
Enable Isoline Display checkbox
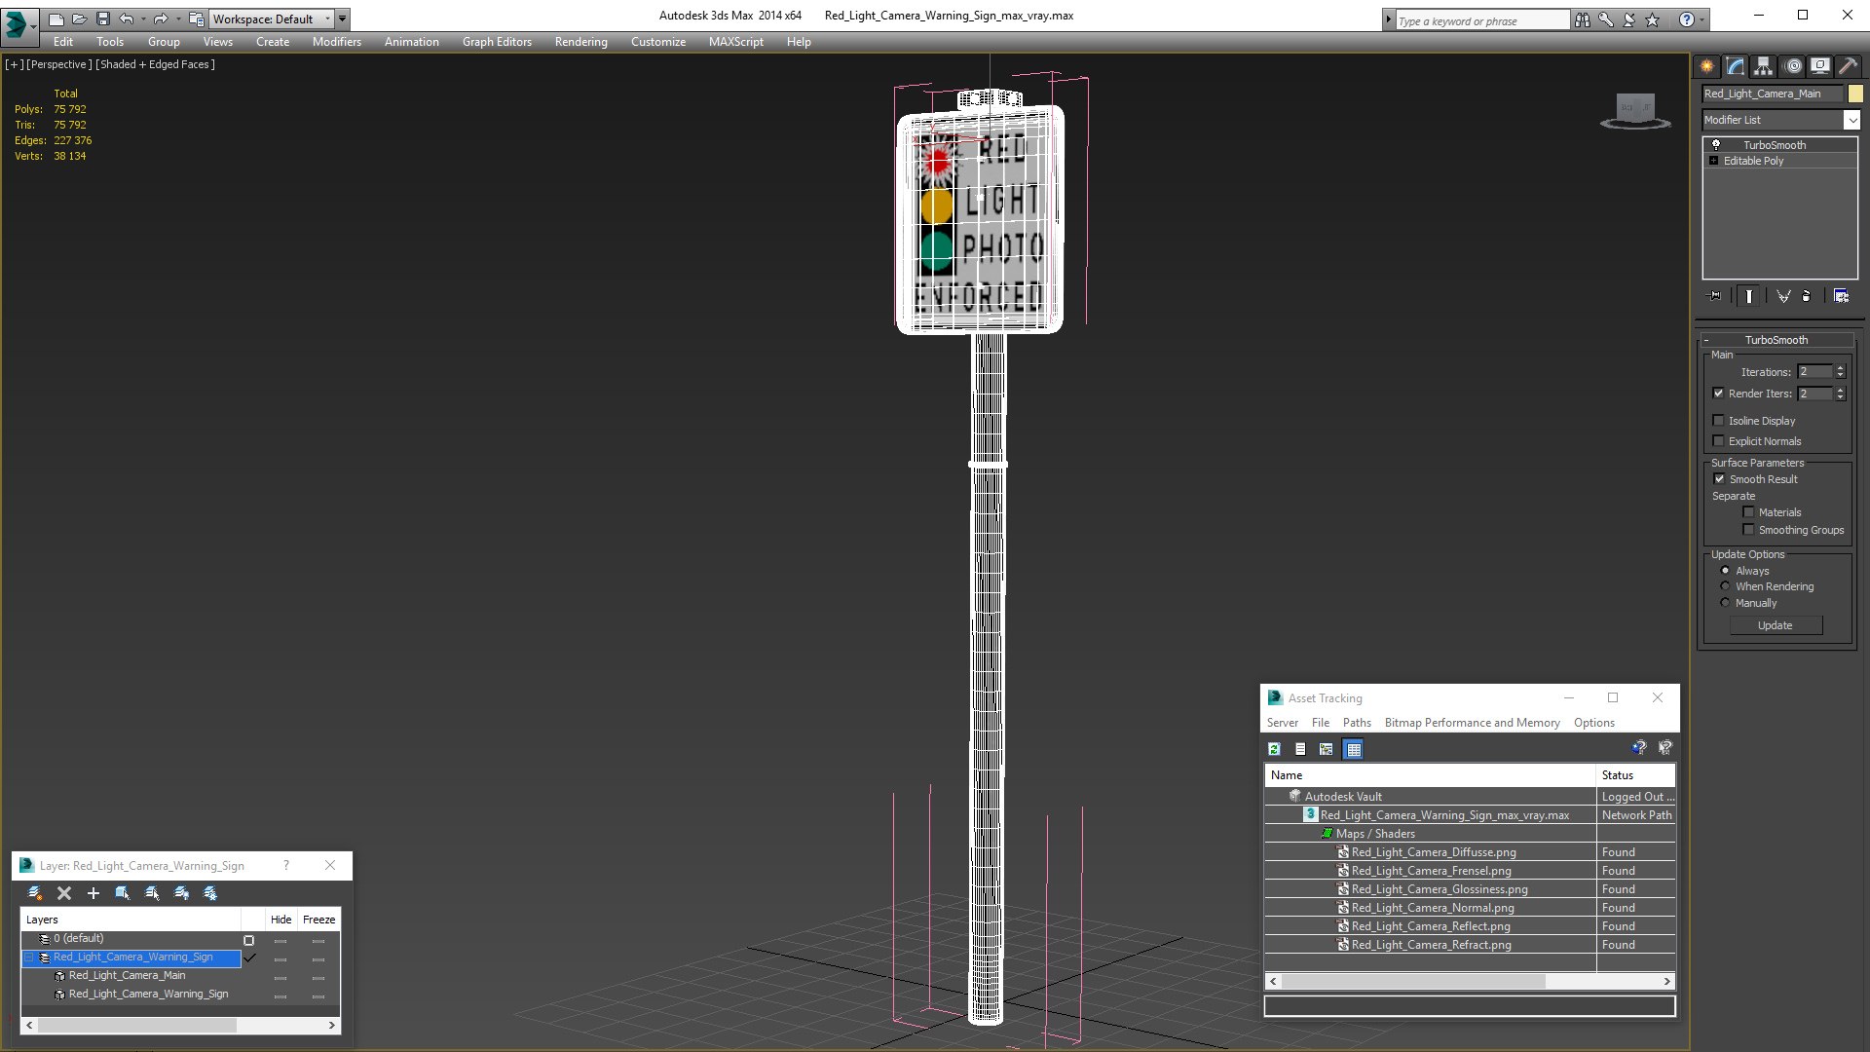click(1719, 421)
